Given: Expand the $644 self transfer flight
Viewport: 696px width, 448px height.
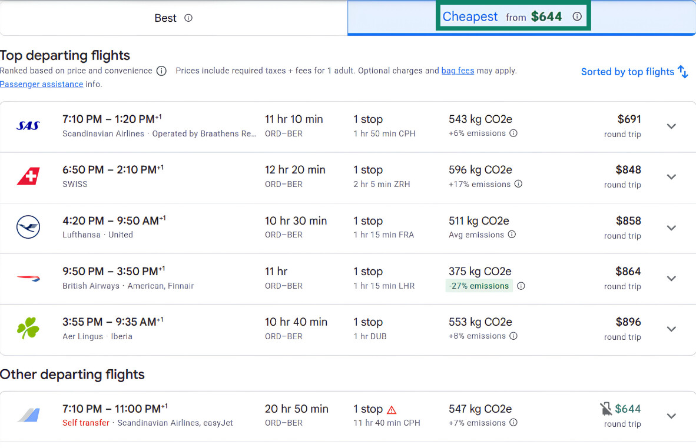Looking at the screenshot, I should tap(672, 416).
